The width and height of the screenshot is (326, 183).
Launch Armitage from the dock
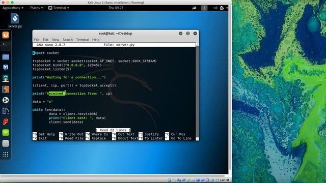tap(6, 78)
